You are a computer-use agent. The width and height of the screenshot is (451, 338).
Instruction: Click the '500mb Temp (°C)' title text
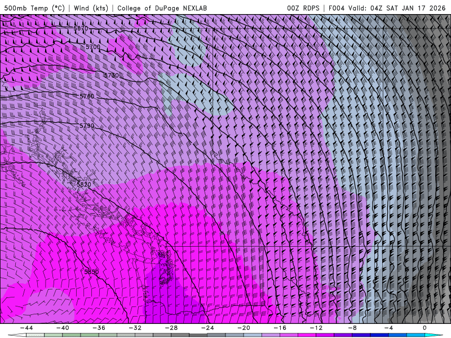point(34,8)
